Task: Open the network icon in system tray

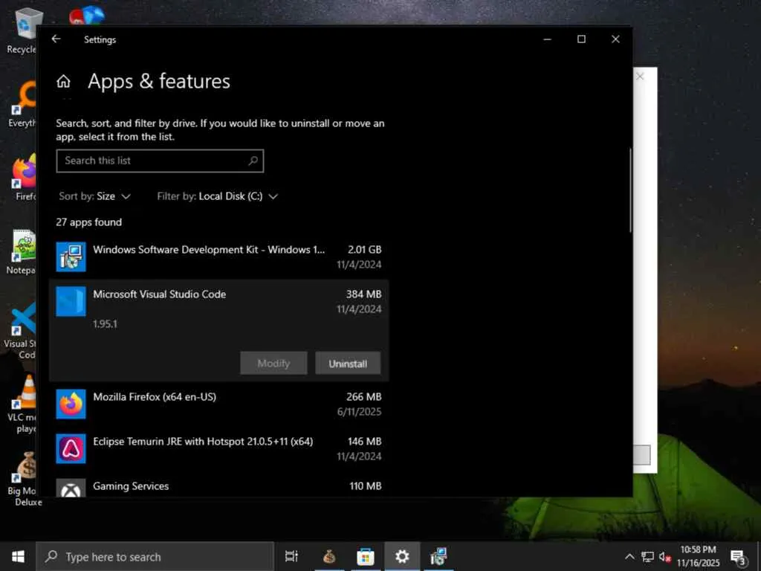Action: 647,556
